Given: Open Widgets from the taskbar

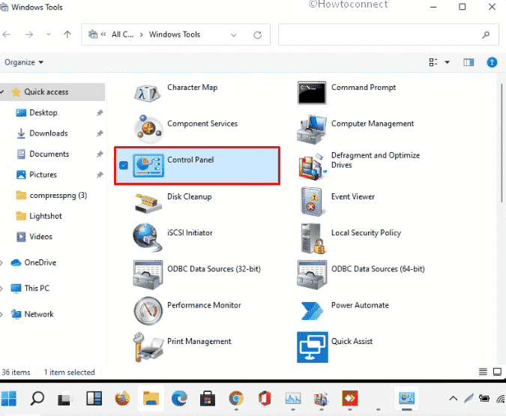Looking at the screenshot, I should (x=94, y=398).
